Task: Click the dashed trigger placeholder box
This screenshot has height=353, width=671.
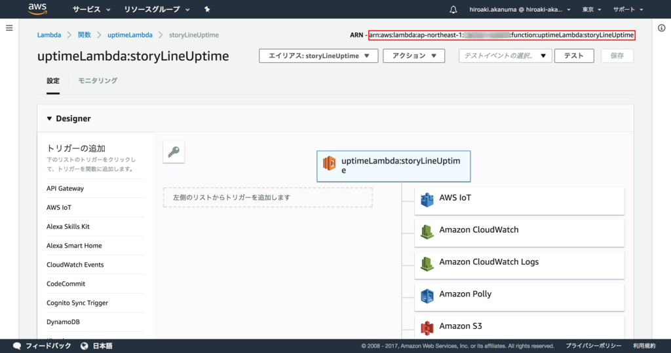Action: click(x=268, y=197)
